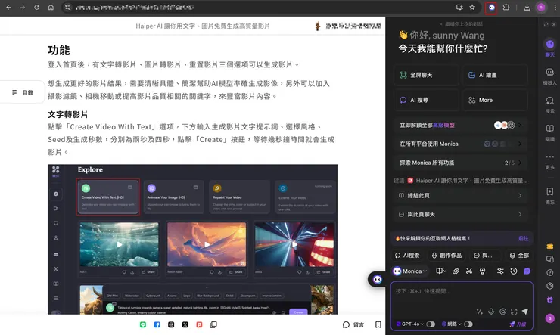The height and width of the screenshot is (335, 560).
Task: Share article via X icon in bottom bar
Action: (185, 324)
